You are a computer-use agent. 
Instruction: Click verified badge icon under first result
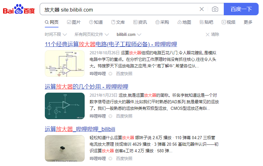tap(110, 74)
